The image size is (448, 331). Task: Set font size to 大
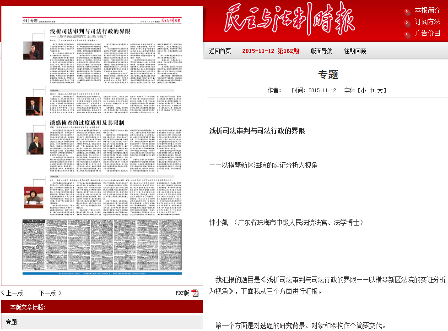379,90
